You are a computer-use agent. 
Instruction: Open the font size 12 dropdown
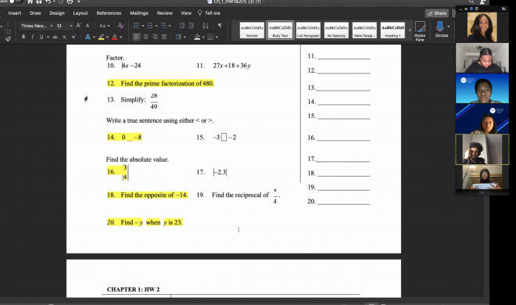(64, 26)
